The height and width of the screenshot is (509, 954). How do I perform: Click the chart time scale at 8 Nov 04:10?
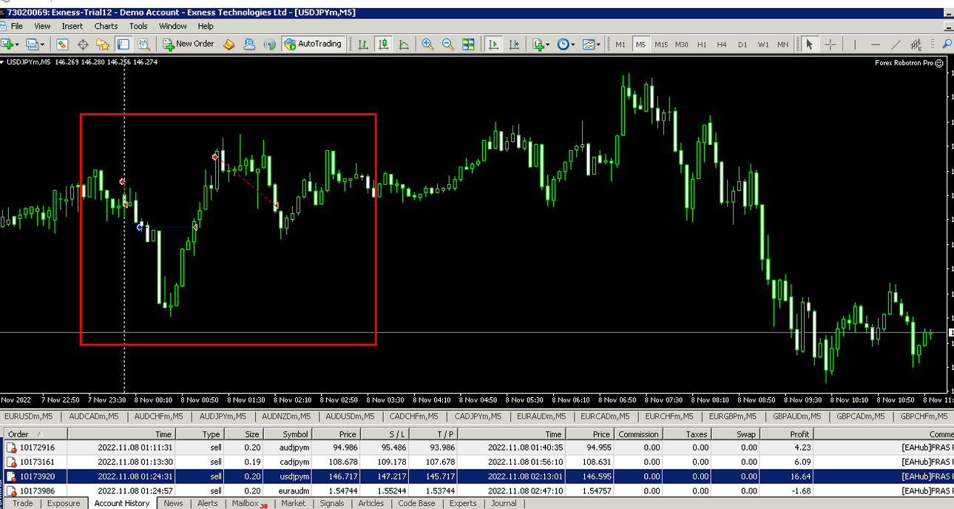pos(433,400)
